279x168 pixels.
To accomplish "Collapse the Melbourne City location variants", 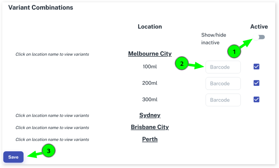I will [x=150, y=53].
